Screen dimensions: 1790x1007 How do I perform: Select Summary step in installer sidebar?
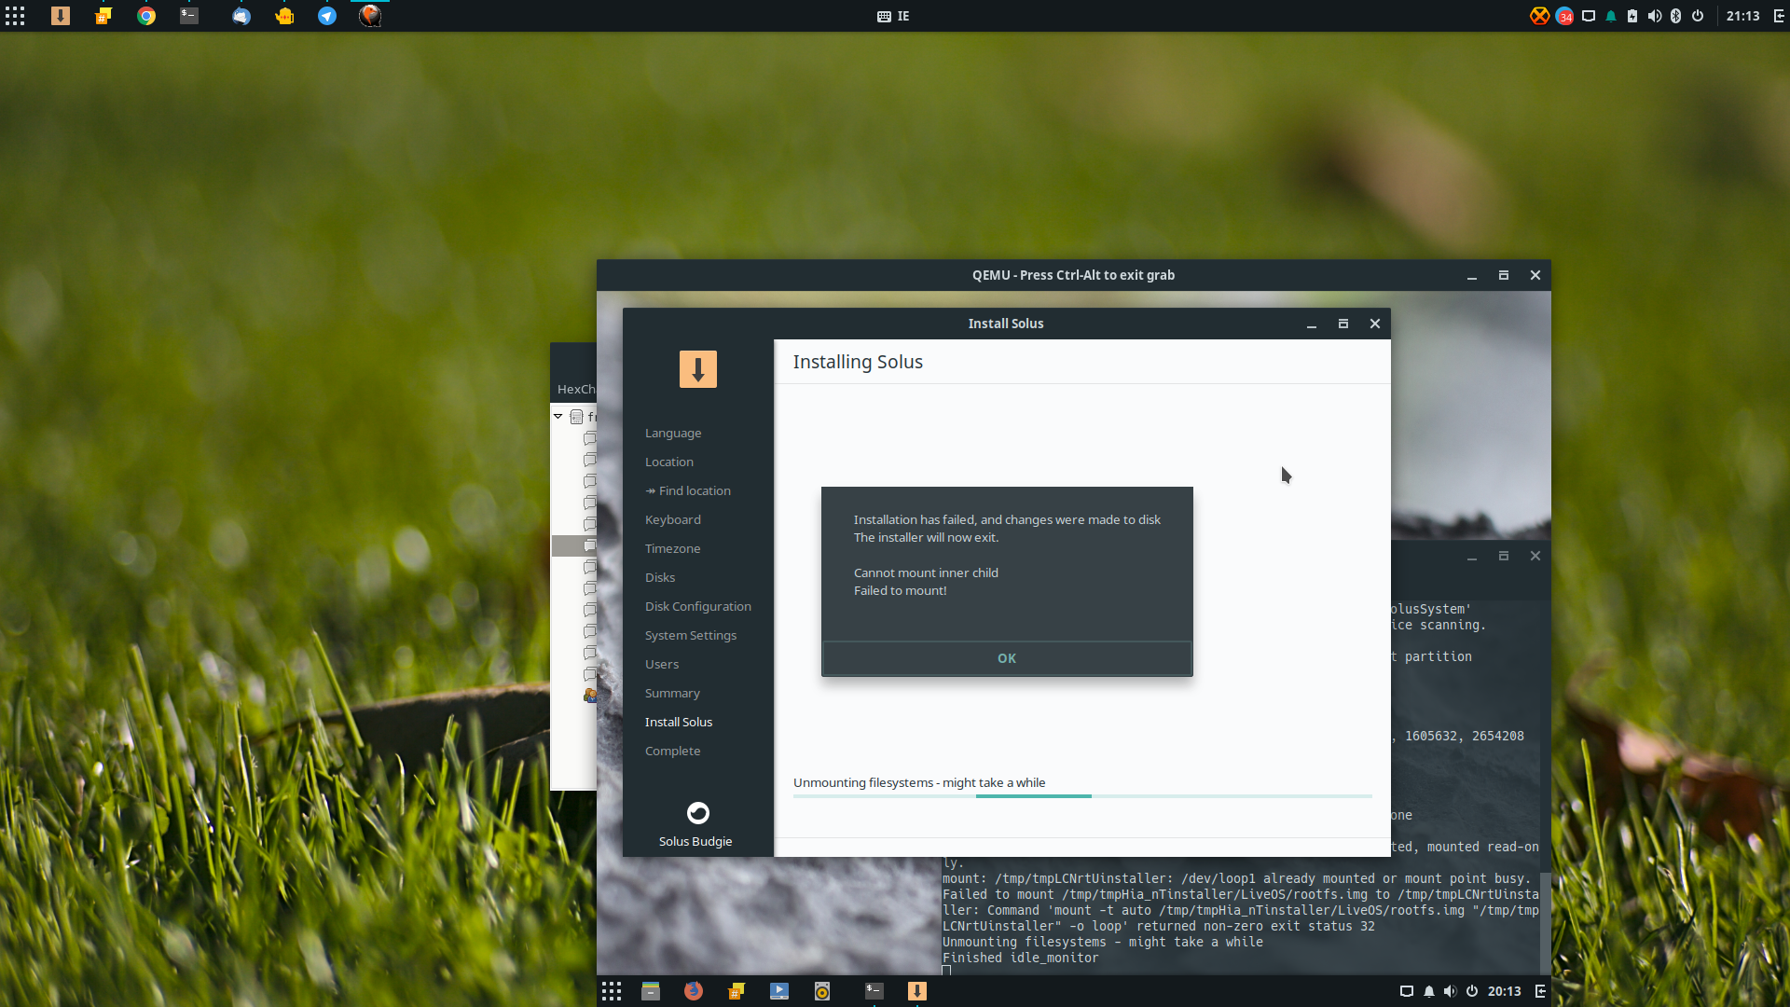click(672, 694)
